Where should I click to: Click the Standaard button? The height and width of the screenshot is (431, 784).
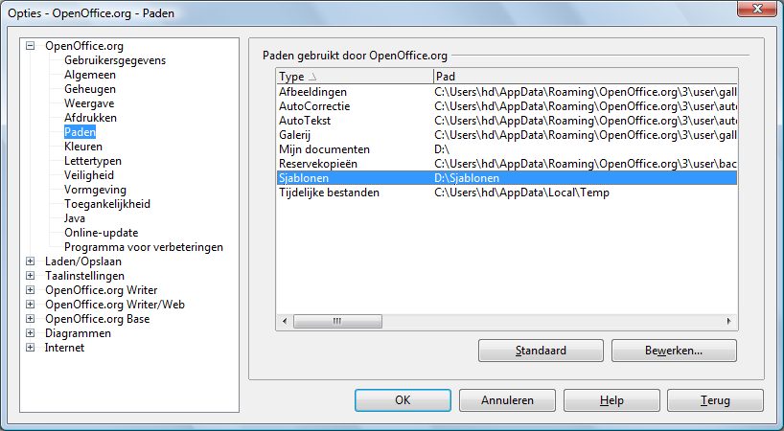click(x=541, y=351)
